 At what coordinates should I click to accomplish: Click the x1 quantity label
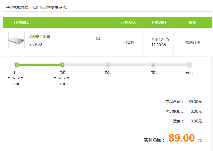98,38
